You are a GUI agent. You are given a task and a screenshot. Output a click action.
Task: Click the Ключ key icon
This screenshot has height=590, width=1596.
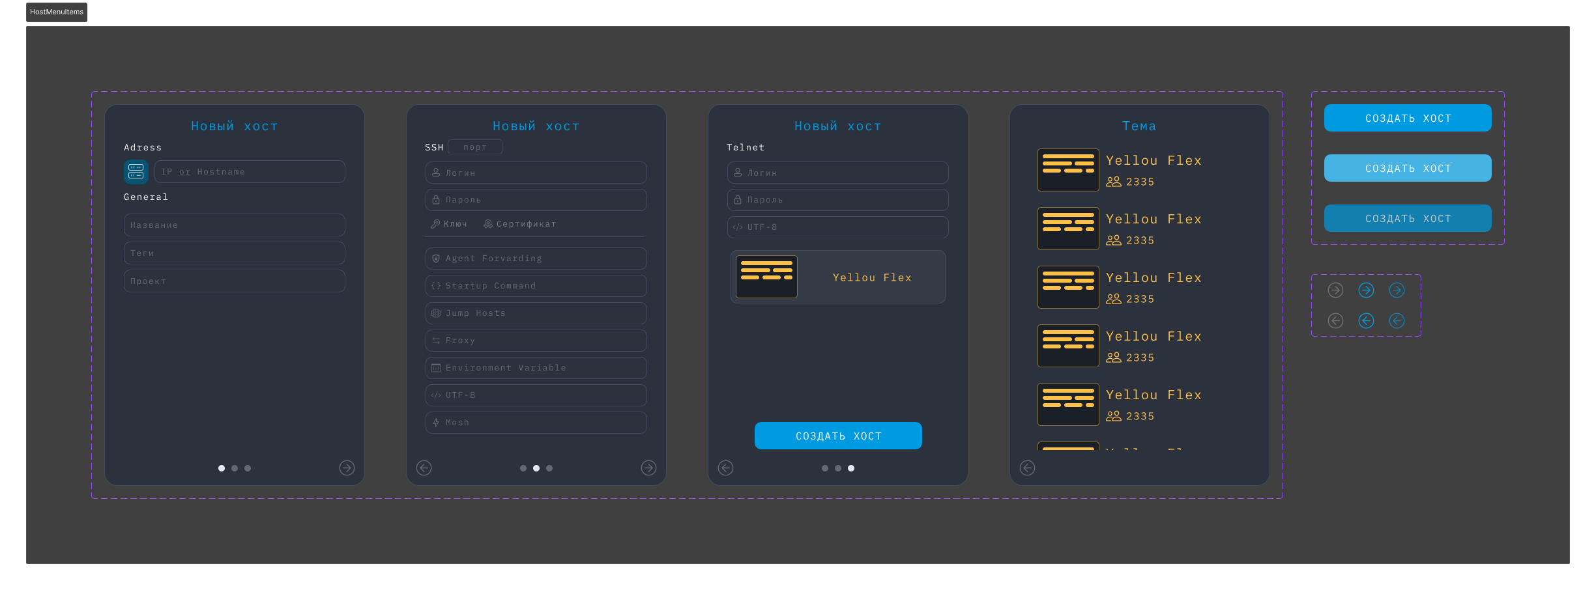pyautogui.click(x=435, y=223)
